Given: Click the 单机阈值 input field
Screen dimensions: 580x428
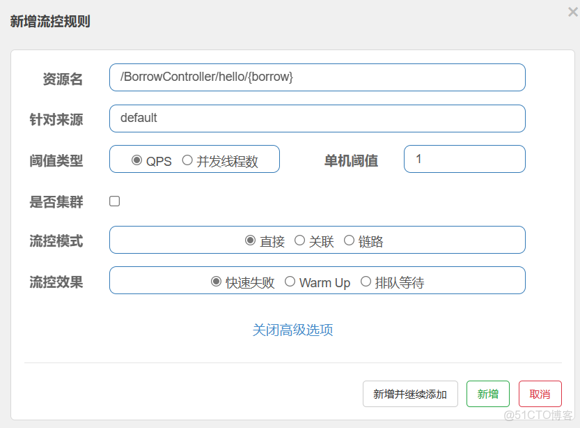Looking at the screenshot, I should 464,159.
